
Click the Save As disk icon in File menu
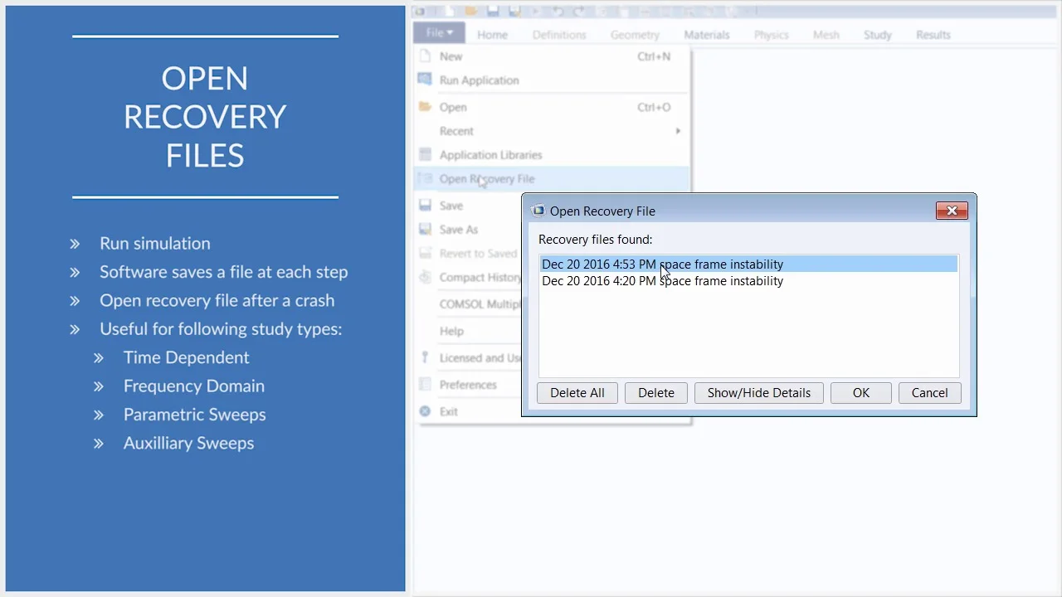[425, 229]
